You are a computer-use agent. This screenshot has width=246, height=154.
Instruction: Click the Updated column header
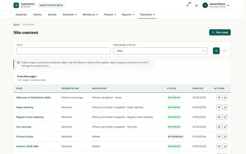198,88
